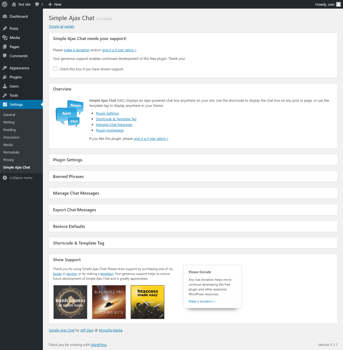The image size is (343, 350).
Task: Open the htaccess made easy thumbnail
Action: click(147, 302)
